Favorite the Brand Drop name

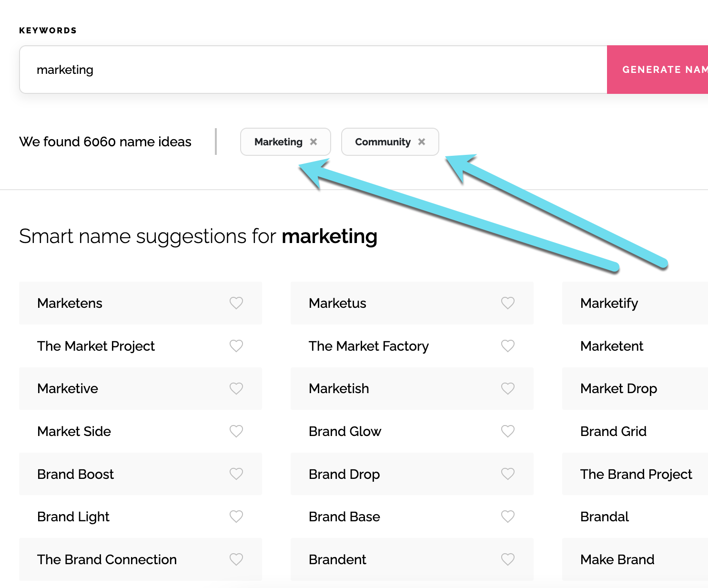pos(507,474)
